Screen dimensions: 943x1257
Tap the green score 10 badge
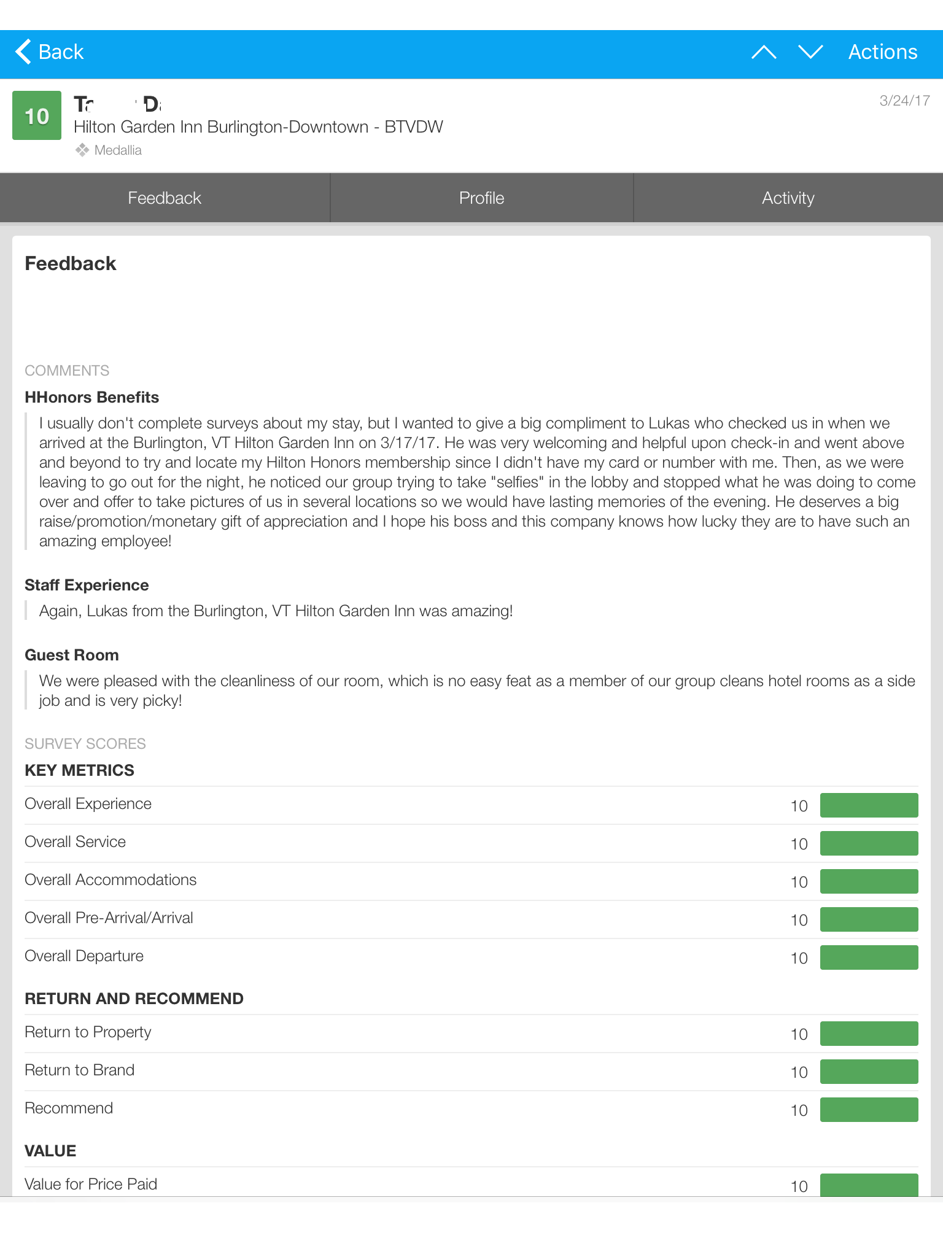click(37, 115)
